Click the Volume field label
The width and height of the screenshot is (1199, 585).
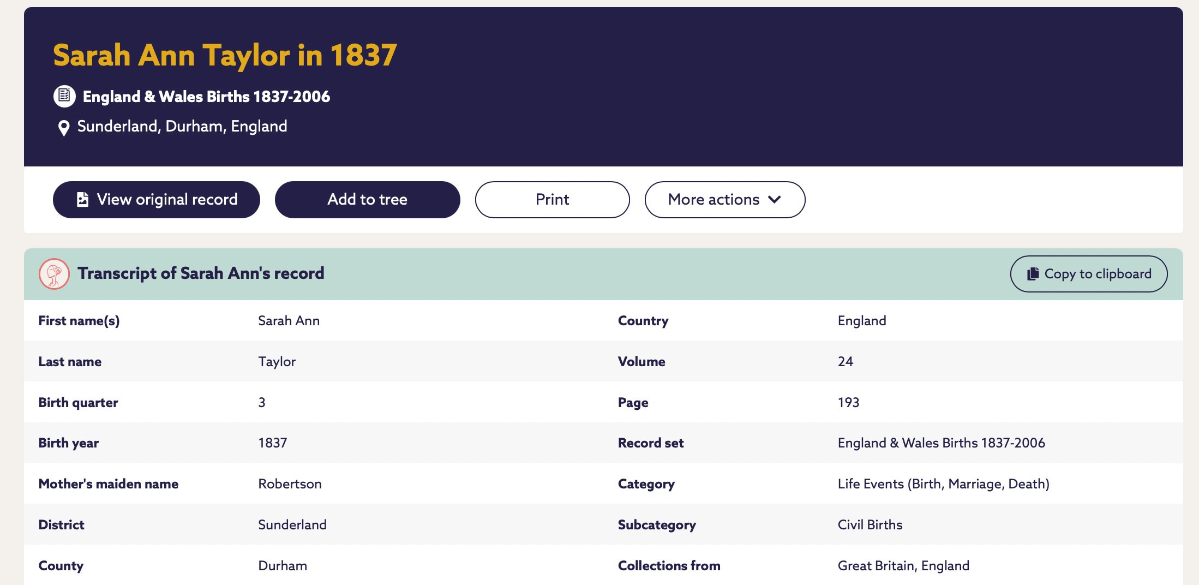[x=642, y=361]
